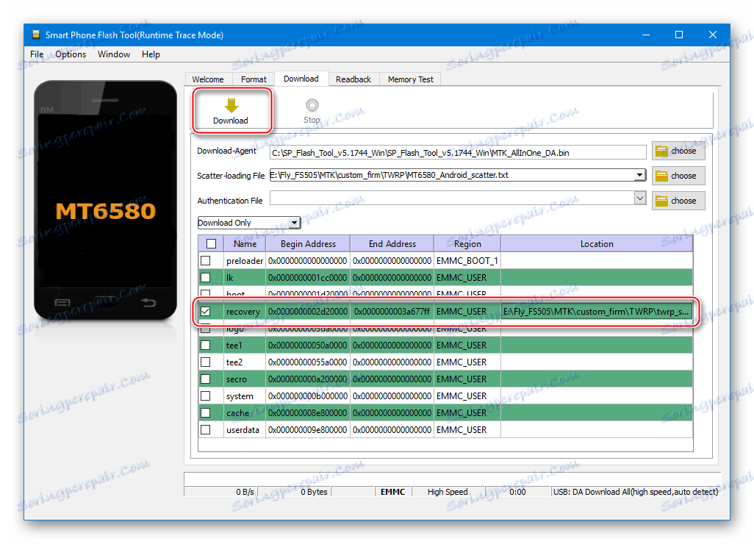Click the Stop icon

pyautogui.click(x=312, y=105)
